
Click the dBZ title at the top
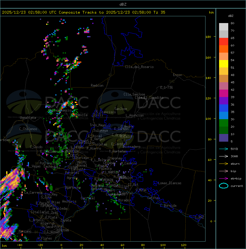click(123, 4)
